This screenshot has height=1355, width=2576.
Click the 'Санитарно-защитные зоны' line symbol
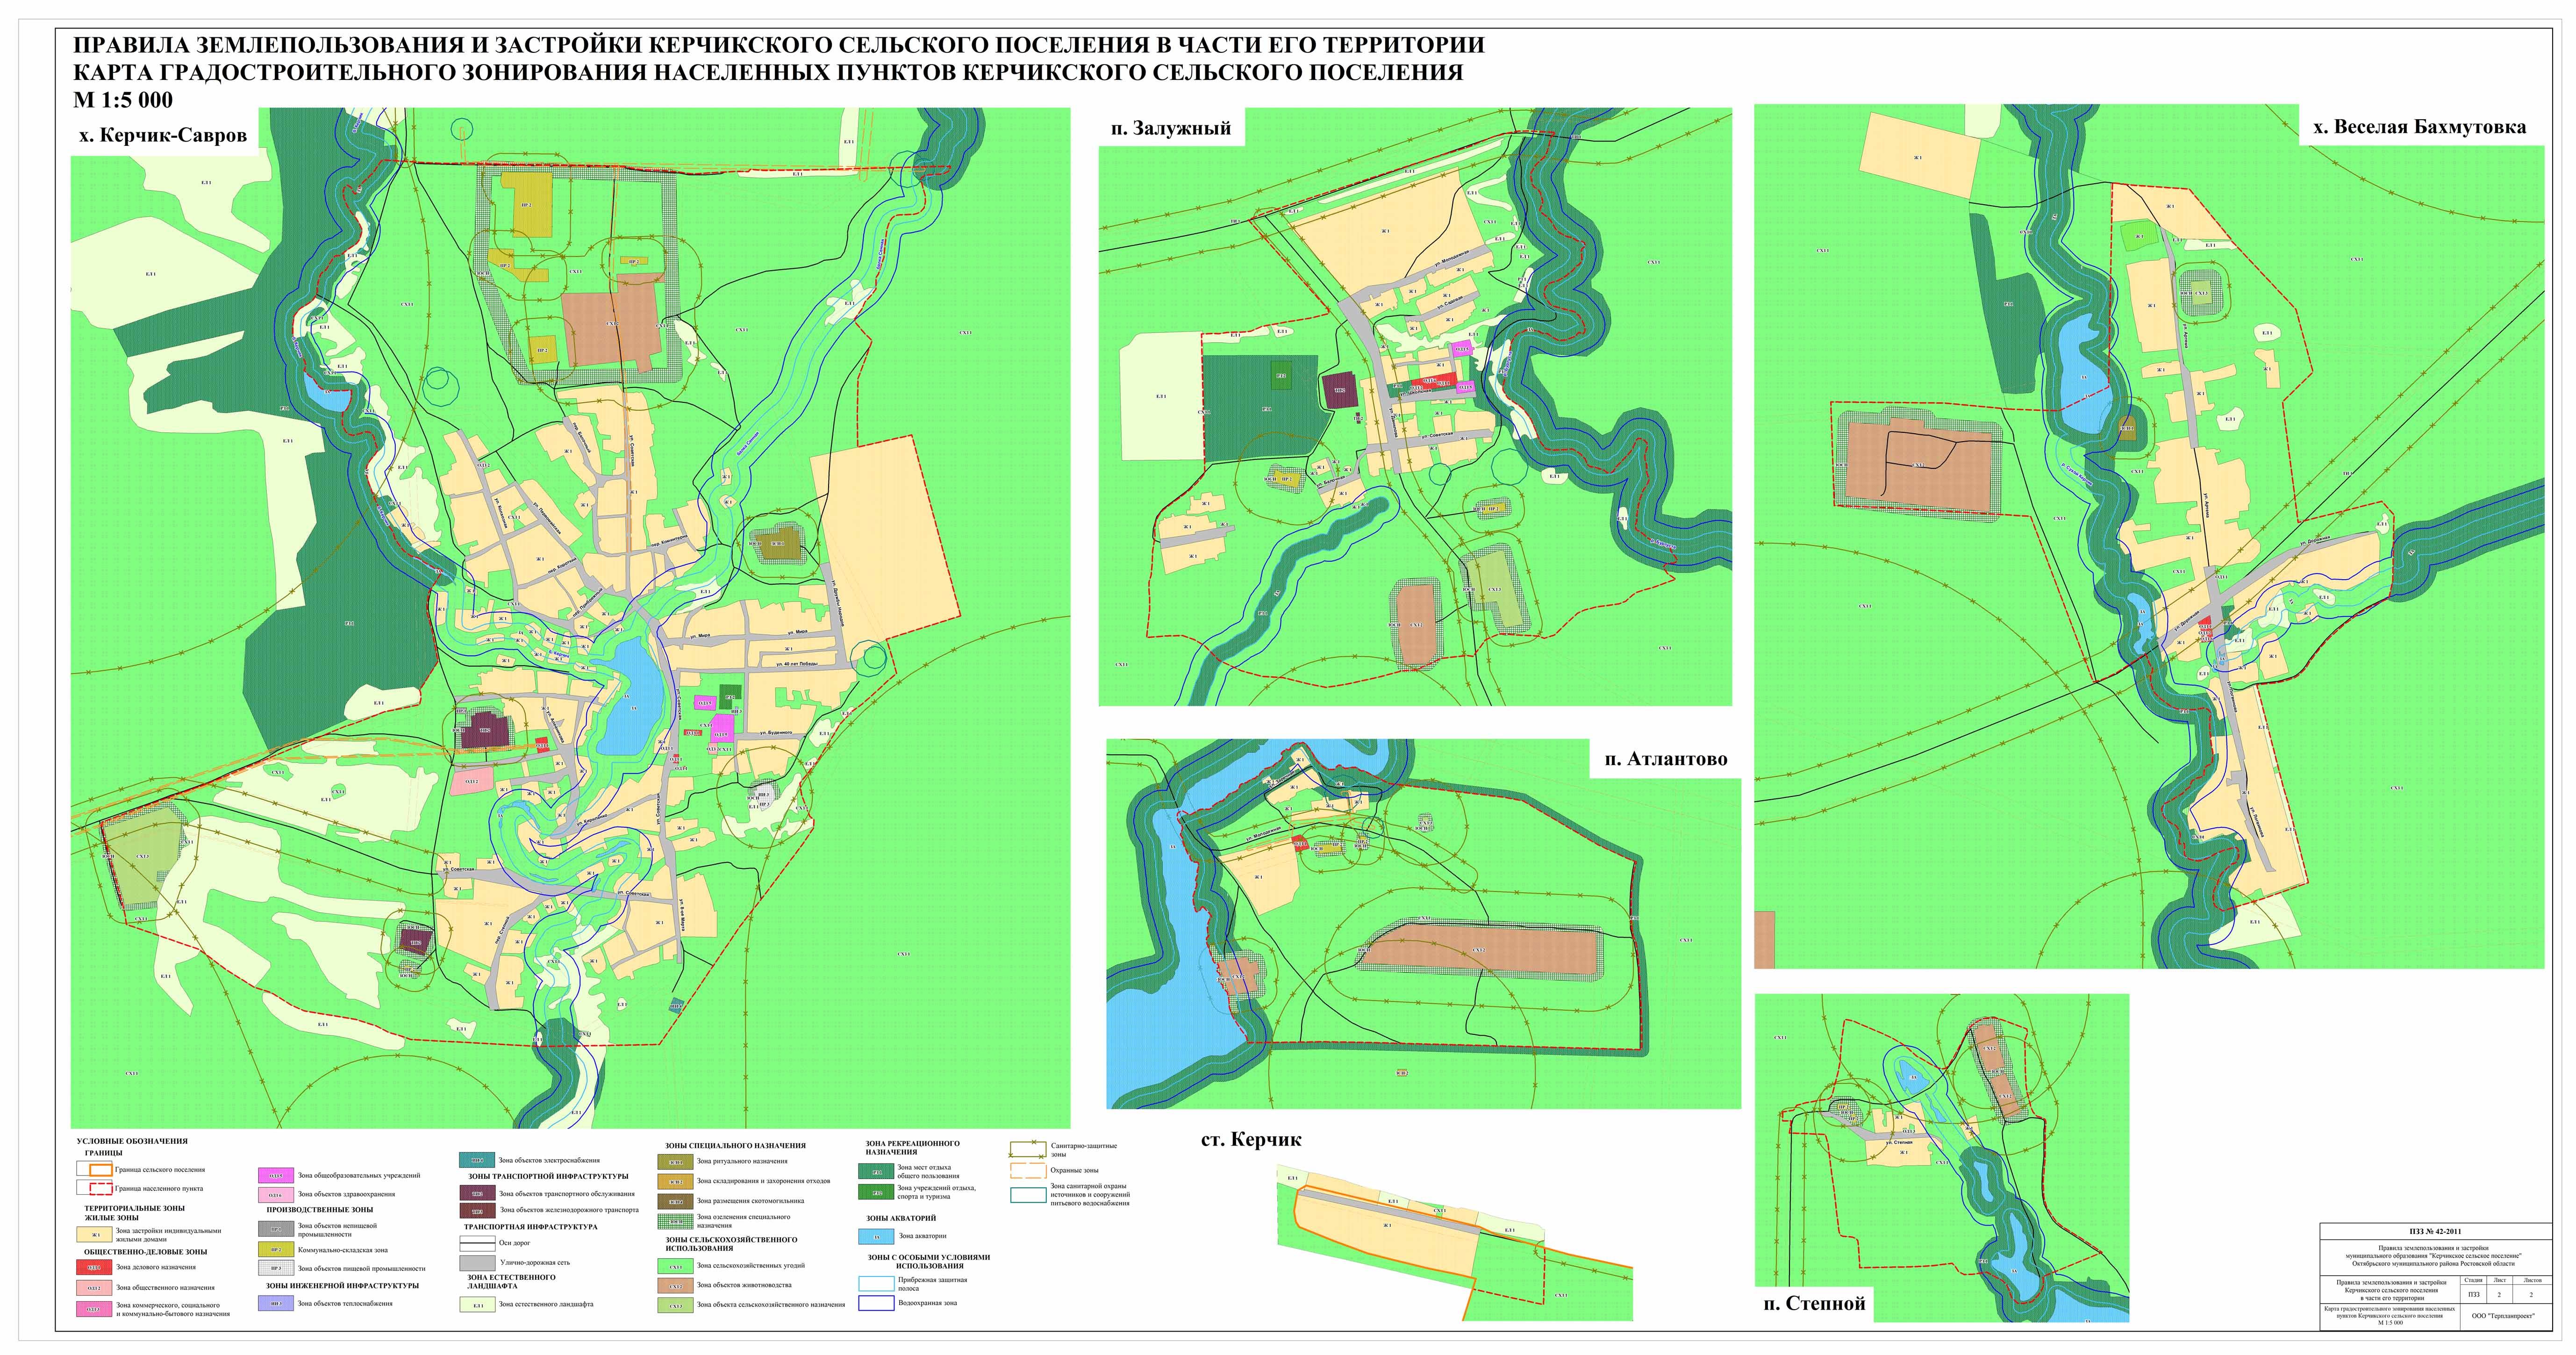tap(1028, 1150)
